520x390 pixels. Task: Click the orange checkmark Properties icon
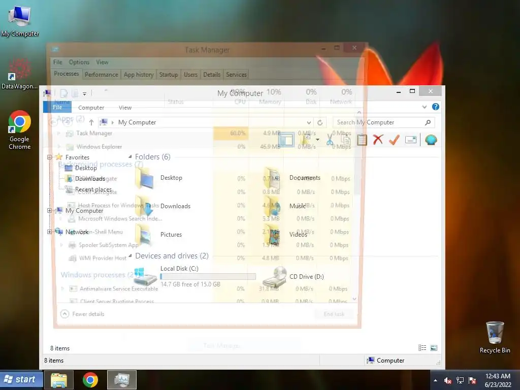(x=394, y=140)
